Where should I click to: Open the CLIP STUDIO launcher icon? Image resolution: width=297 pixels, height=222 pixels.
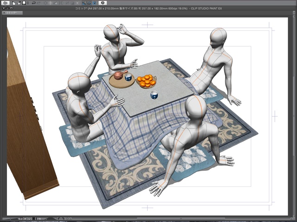point(6,3)
